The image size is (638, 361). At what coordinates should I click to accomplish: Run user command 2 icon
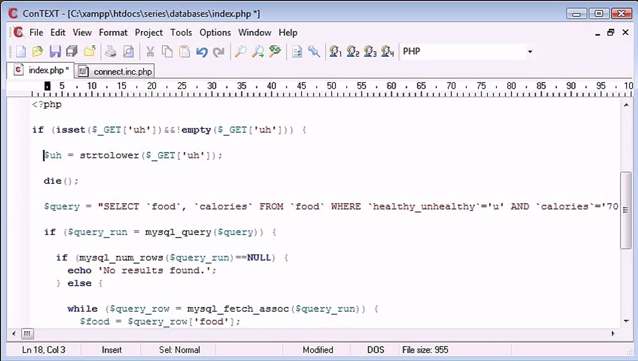pyautogui.click(x=353, y=51)
